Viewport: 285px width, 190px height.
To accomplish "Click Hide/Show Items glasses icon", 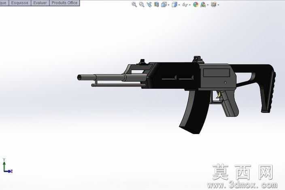I will click(185, 5).
